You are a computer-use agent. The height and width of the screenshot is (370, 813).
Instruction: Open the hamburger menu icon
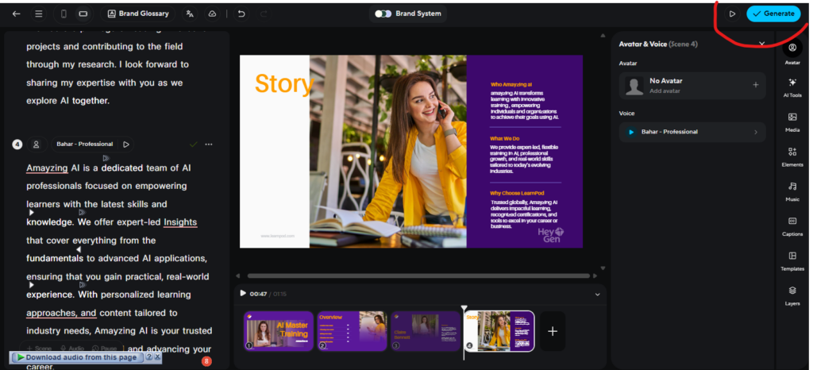[38, 14]
